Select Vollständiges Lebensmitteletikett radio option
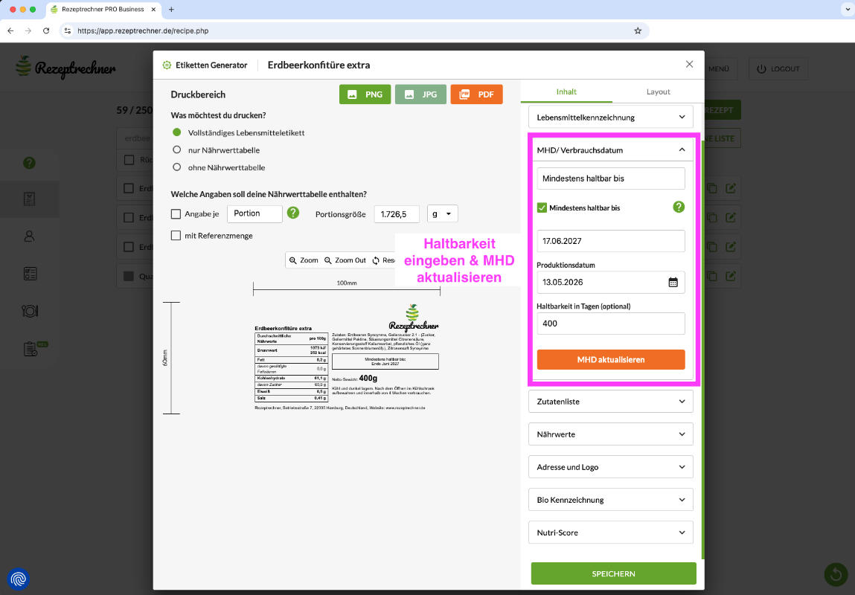The width and height of the screenshot is (855, 595). click(176, 132)
